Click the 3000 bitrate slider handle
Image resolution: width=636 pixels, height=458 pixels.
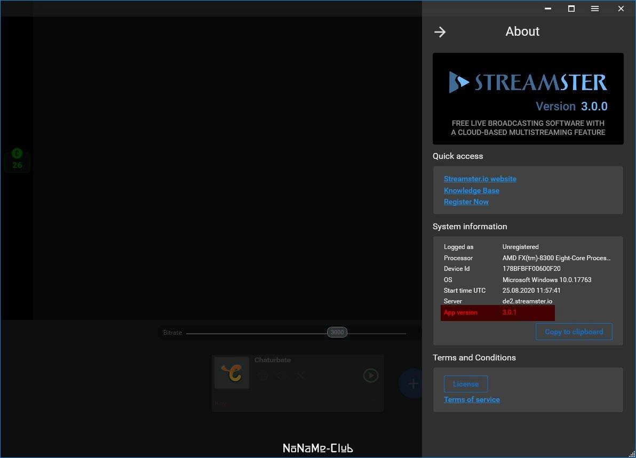(337, 332)
